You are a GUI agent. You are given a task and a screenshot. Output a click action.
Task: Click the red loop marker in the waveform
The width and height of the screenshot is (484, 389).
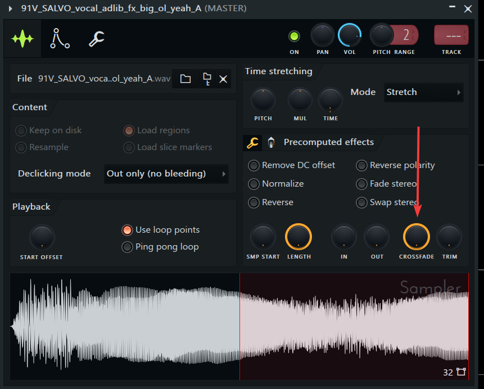coord(240,325)
